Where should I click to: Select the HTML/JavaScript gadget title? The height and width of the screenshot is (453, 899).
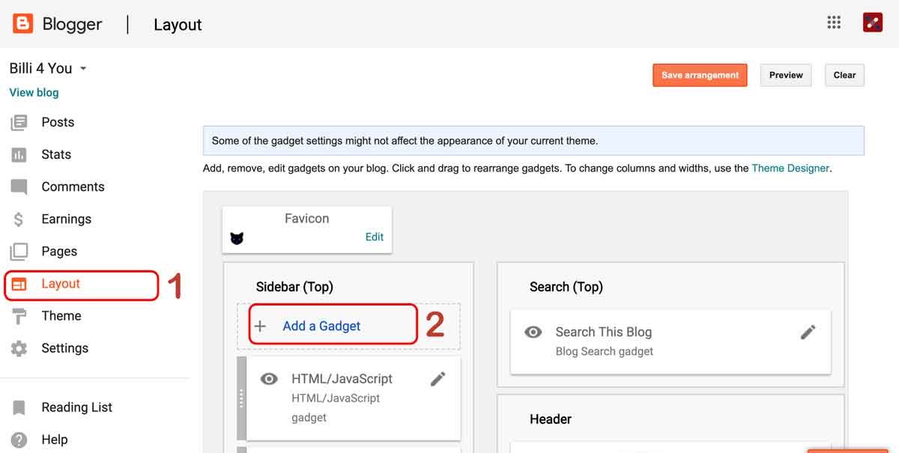(342, 379)
